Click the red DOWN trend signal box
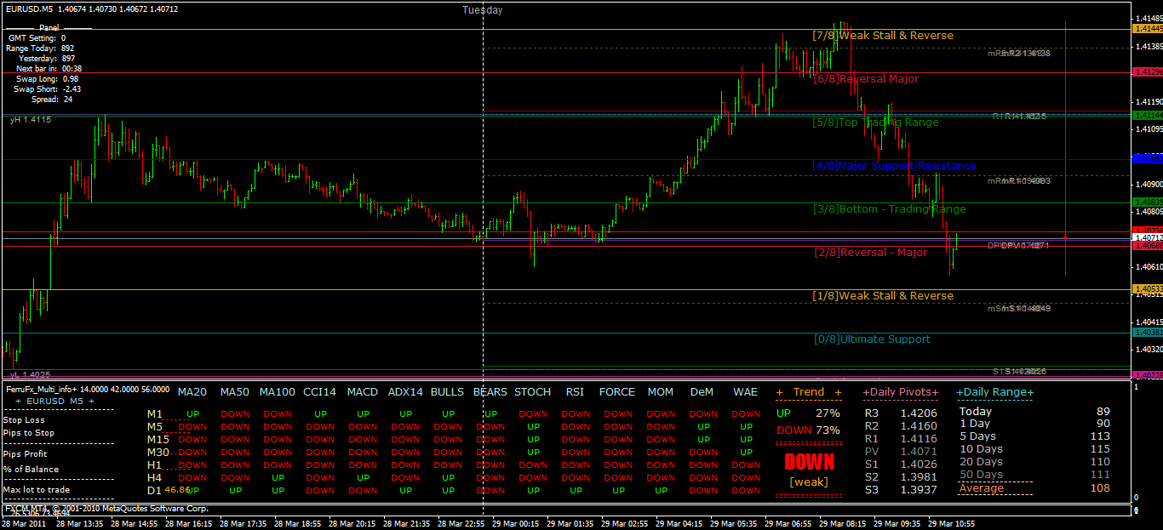Screen dimensions: 1163x530 click(807, 461)
